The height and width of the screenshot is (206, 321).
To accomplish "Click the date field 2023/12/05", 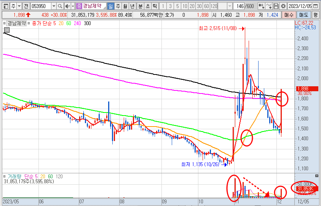I will tap(300, 6).
